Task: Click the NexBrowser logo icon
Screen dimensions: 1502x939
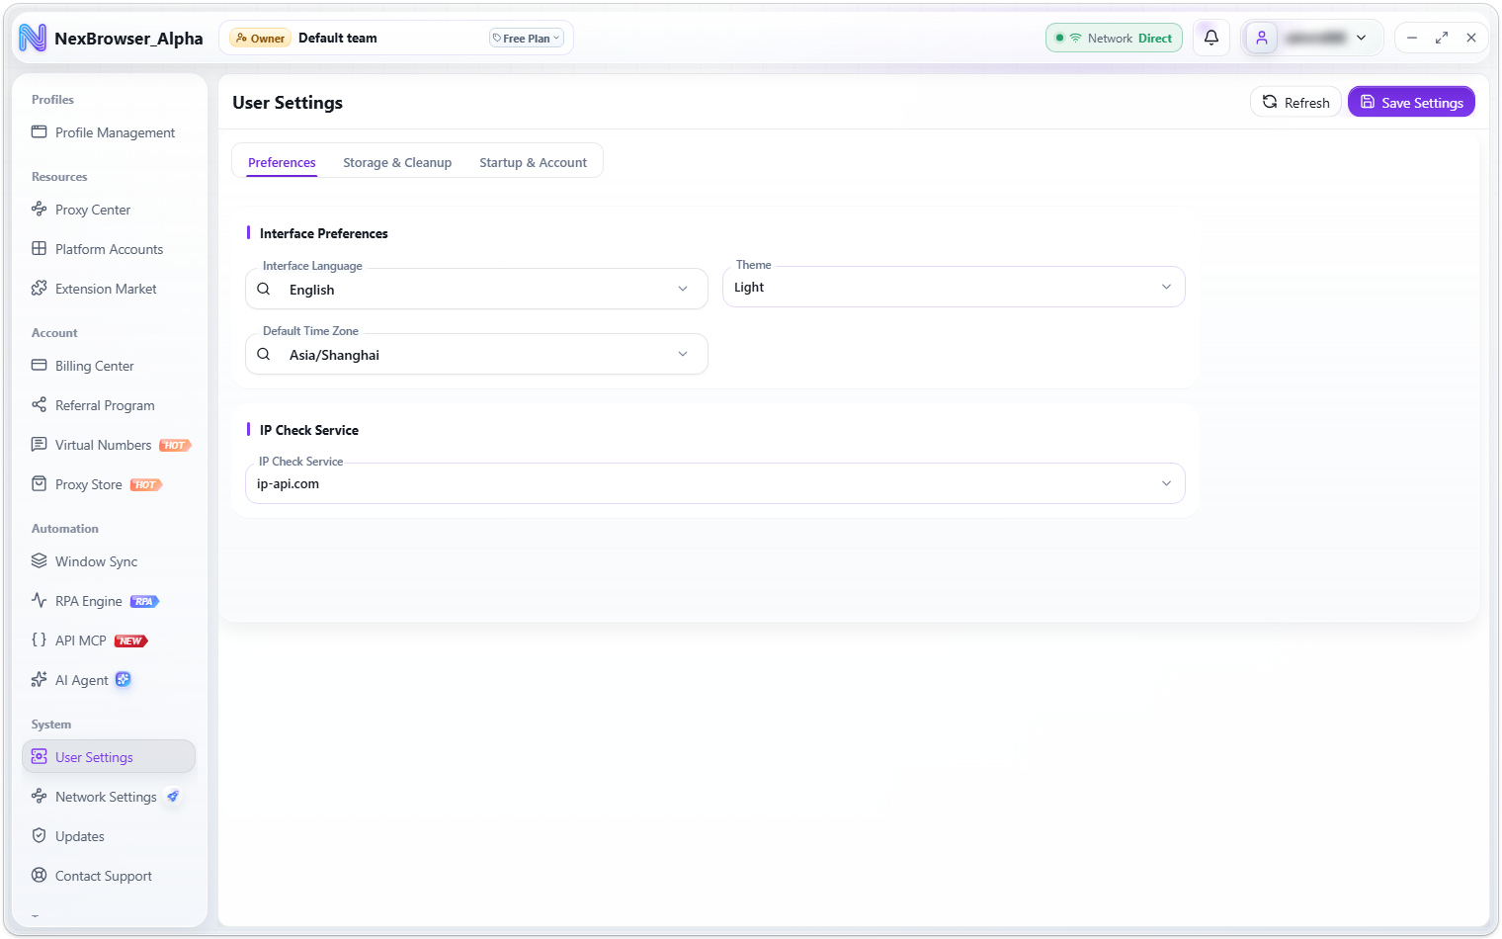Action: (33, 38)
